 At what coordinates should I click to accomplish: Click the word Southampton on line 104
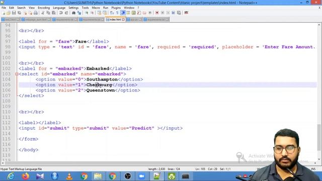coord(102,79)
